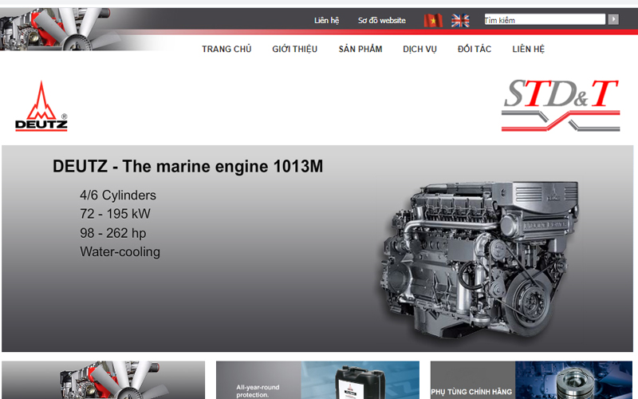This screenshot has height=399, width=638.
Task: Click the 'DEUTZ - The marine engine 1013M' heading
Action: point(187,167)
